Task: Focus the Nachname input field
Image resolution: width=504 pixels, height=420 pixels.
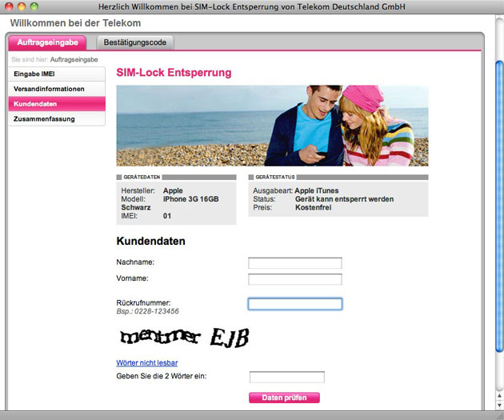Action: (x=294, y=263)
